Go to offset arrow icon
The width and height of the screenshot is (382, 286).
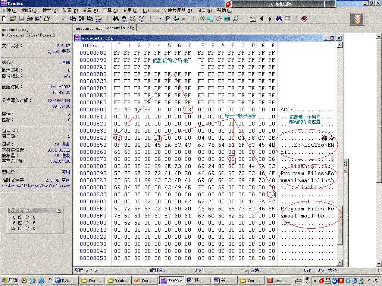[x=159, y=19]
